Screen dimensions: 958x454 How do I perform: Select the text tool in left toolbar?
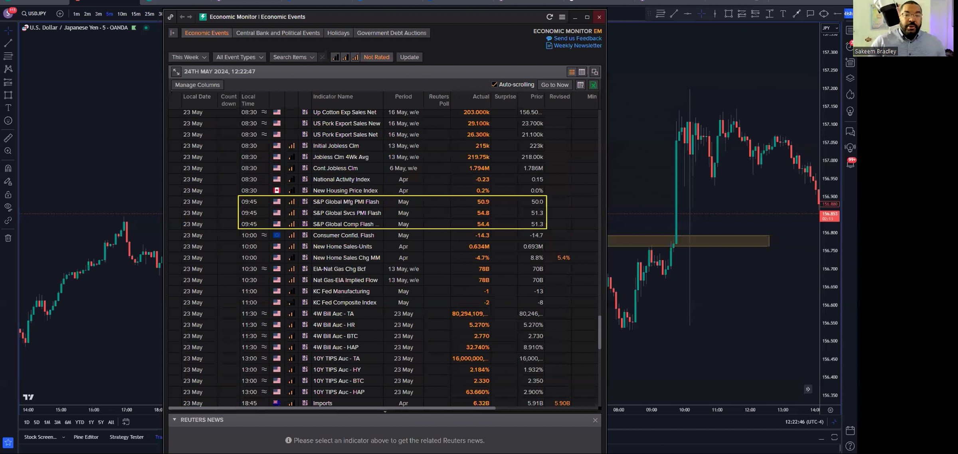8,108
